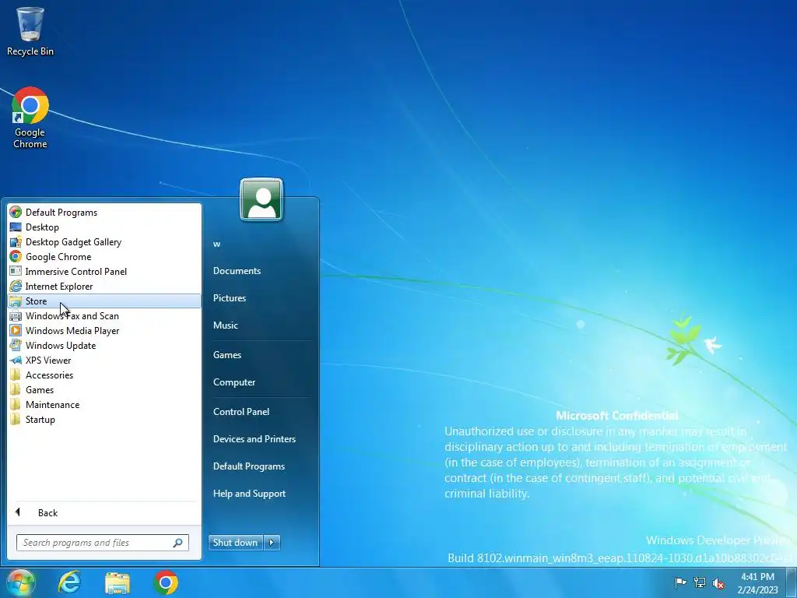Go Back from All Programs list
This screenshot has height=598, width=797.
coord(104,512)
